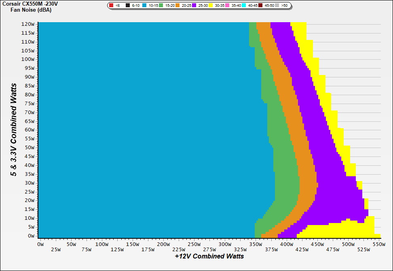The width and height of the screenshot is (393, 271).
Task: Choose the pink 35-40 legend swatch
Action: tap(227, 6)
